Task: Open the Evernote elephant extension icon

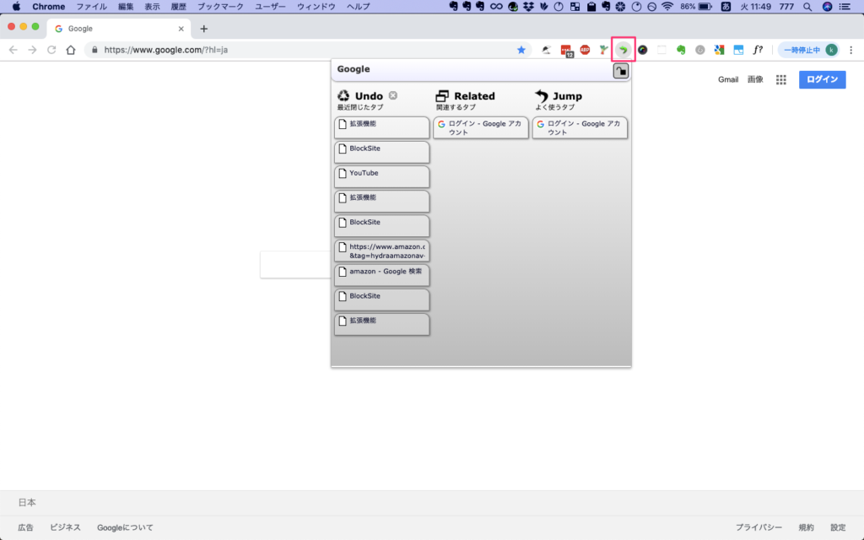Action: [681, 50]
